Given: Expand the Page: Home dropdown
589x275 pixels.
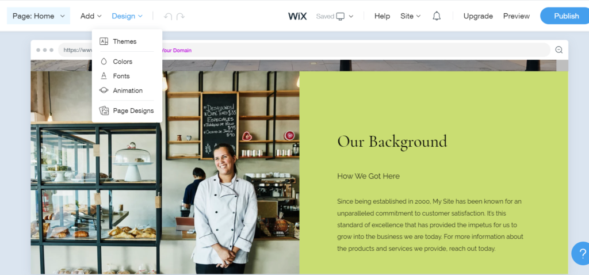Looking at the screenshot, I should (x=39, y=16).
